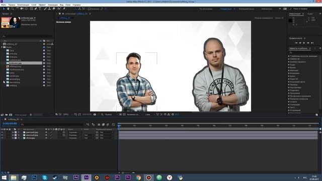
Task: Open the Правка menu
Action: [x=12, y=5]
